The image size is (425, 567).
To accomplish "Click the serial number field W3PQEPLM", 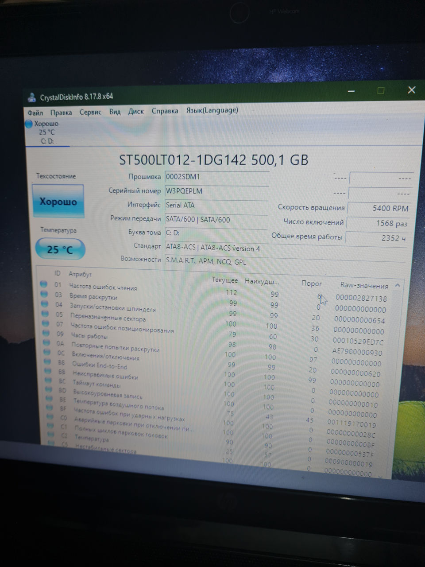I will click(216, 191).
